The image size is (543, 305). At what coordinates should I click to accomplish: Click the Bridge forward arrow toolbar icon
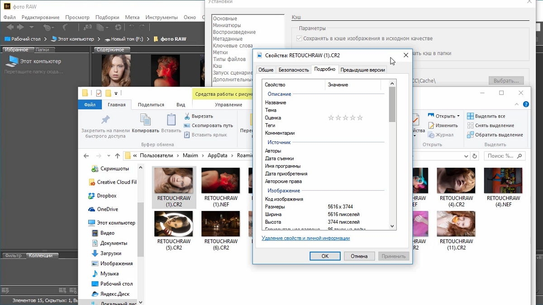[20, 27]
